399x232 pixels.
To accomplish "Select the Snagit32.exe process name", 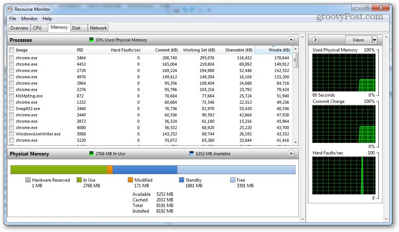I will (x=28, y=109).
